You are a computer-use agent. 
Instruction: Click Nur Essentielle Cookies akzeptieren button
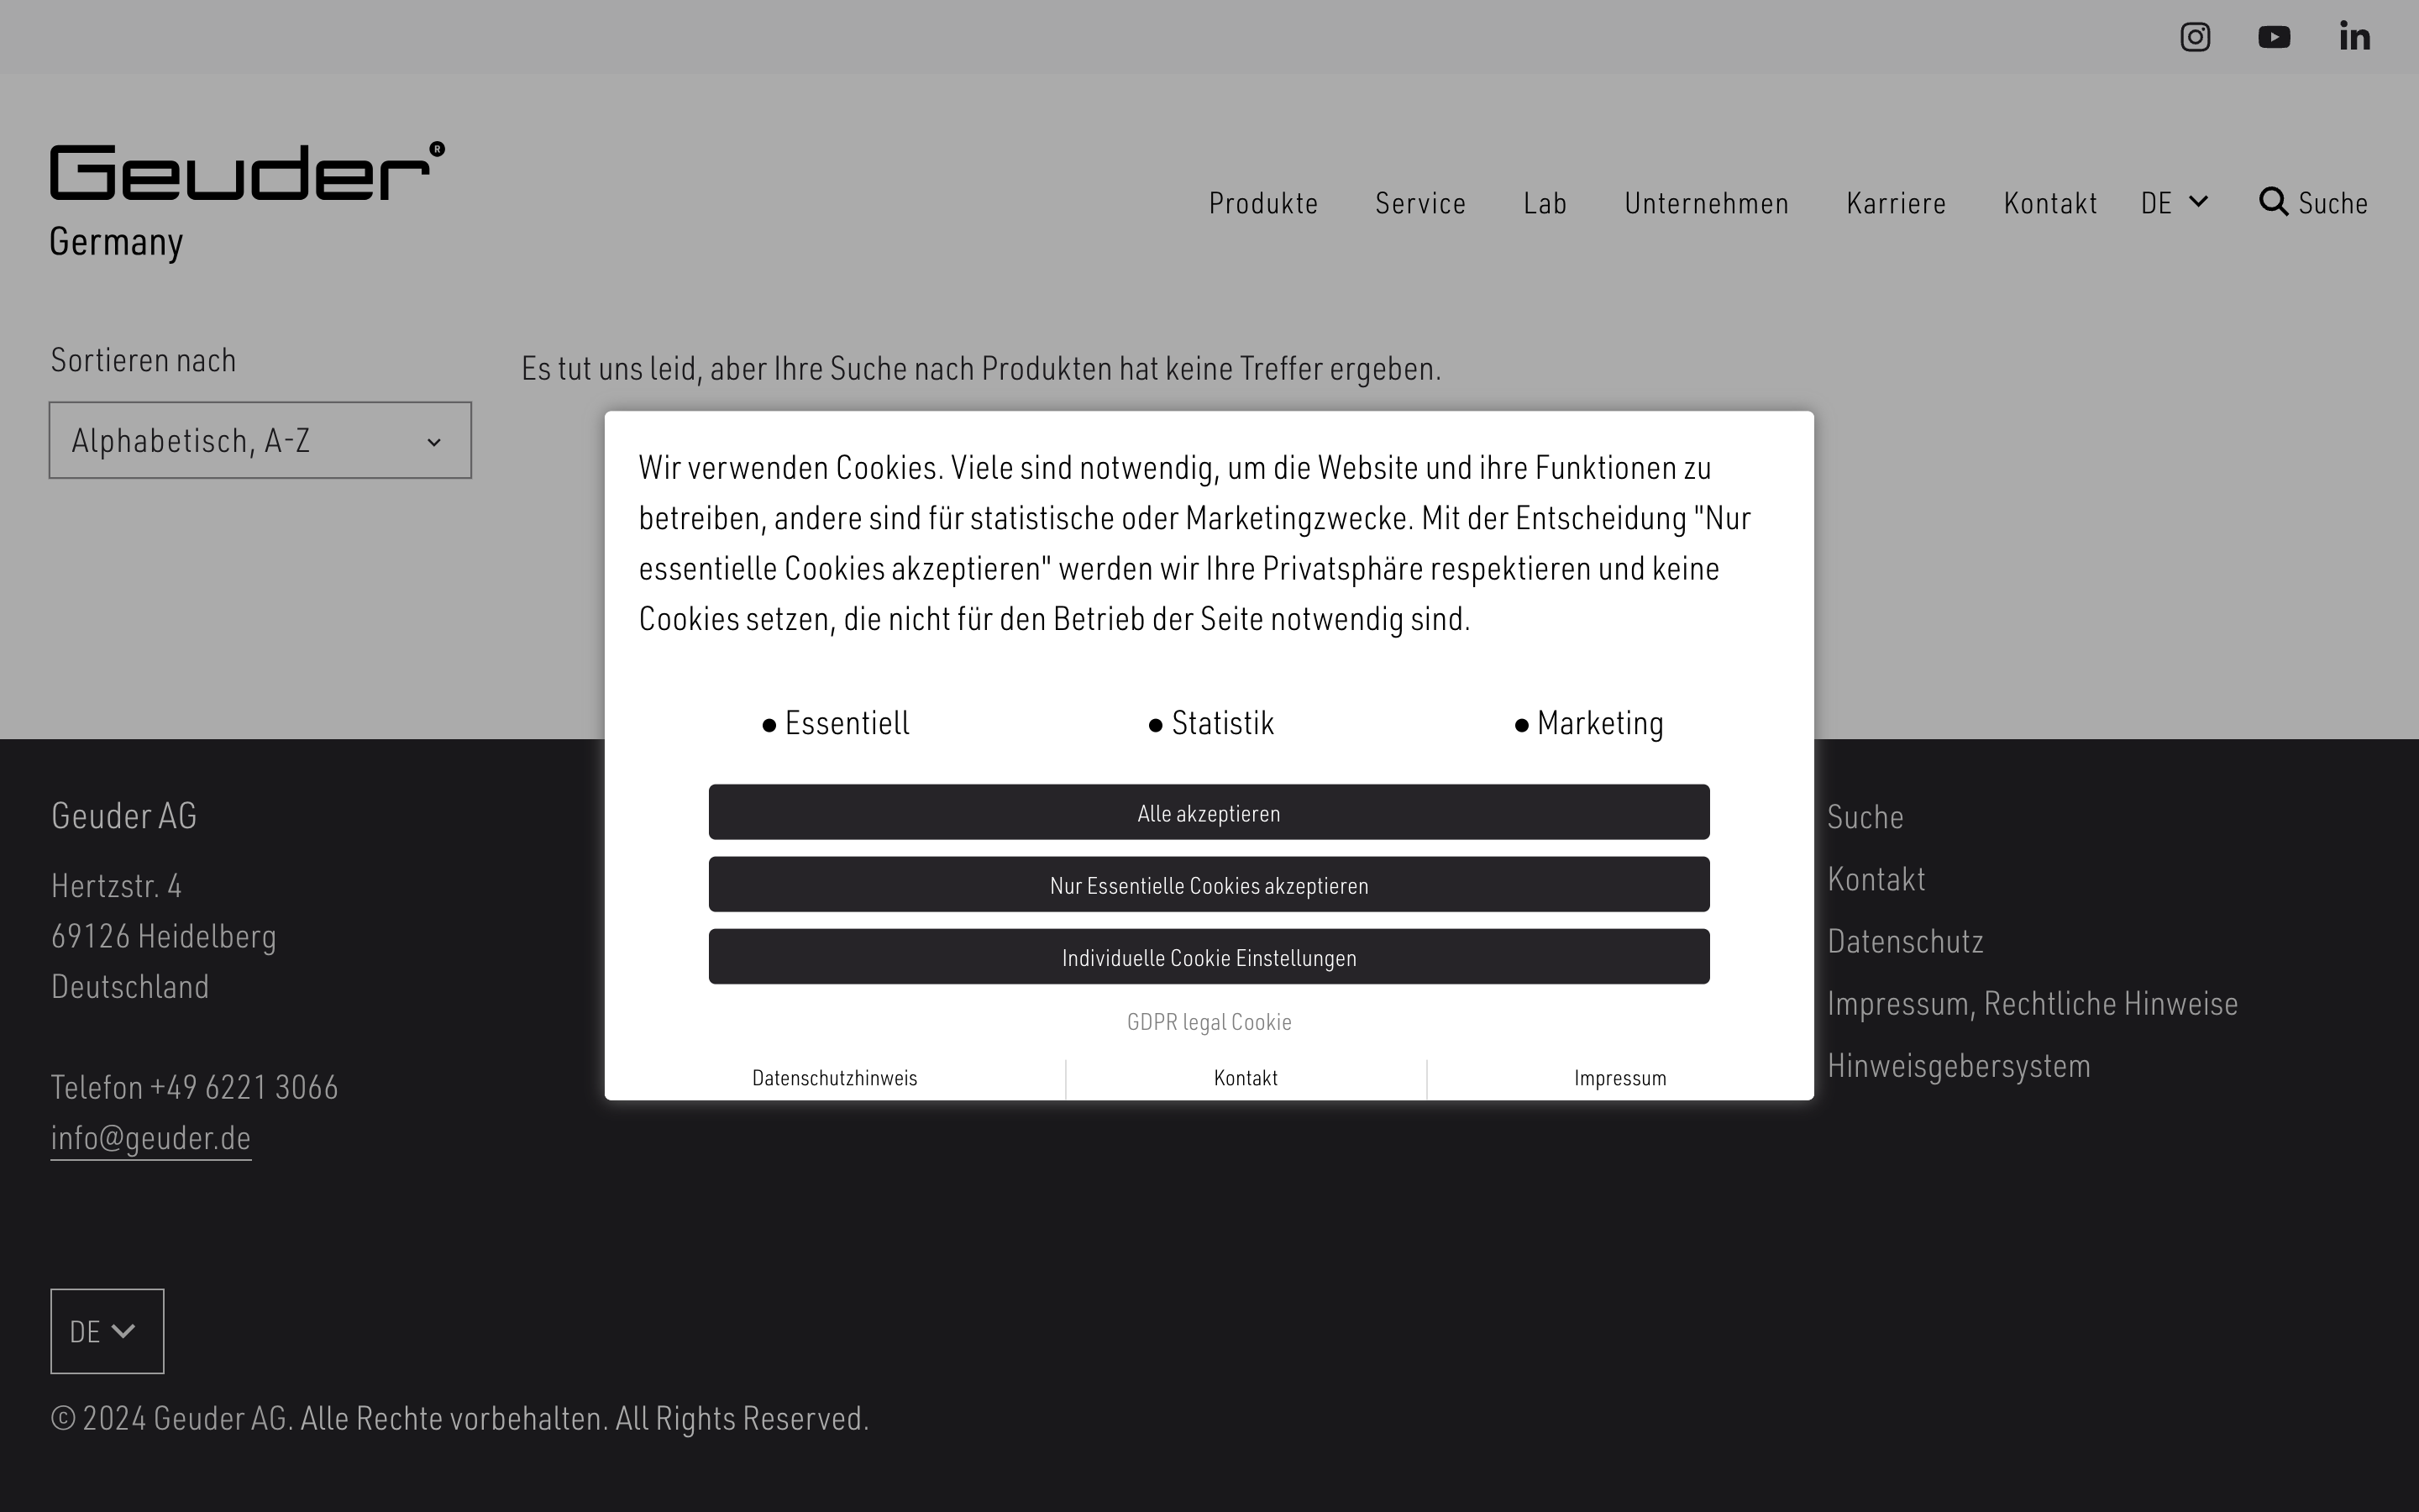(1209, 885)
